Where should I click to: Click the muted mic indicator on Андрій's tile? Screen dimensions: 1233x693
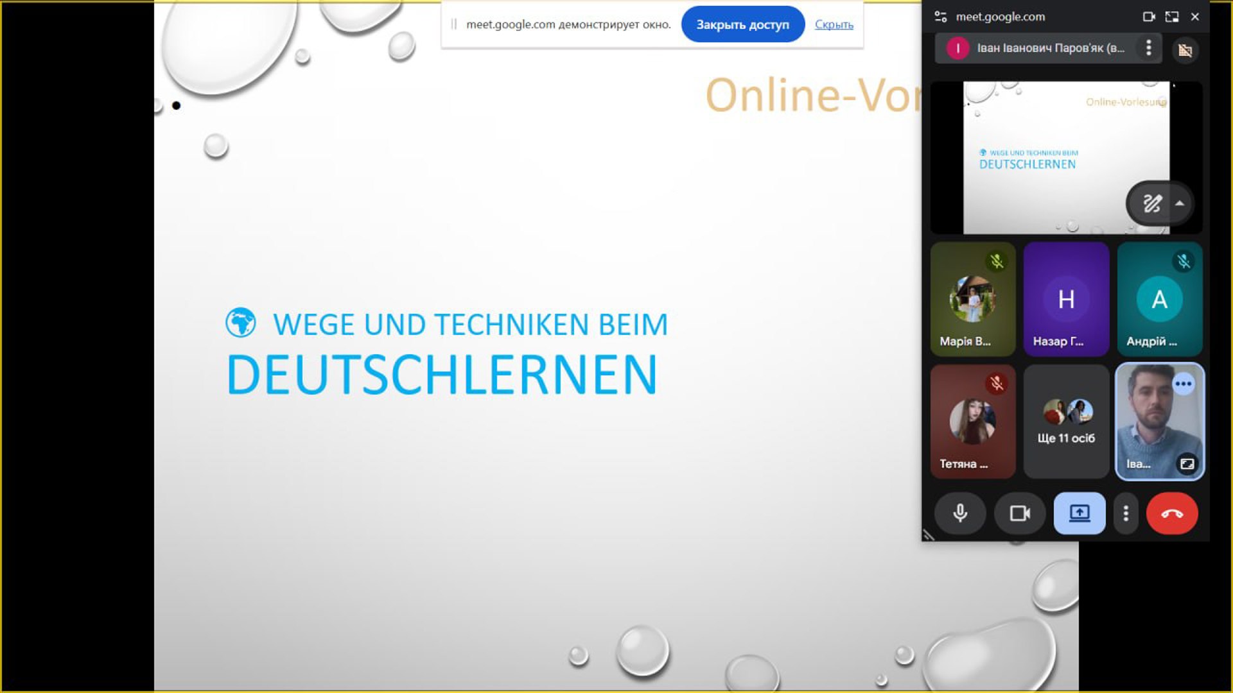[1184, 261]
